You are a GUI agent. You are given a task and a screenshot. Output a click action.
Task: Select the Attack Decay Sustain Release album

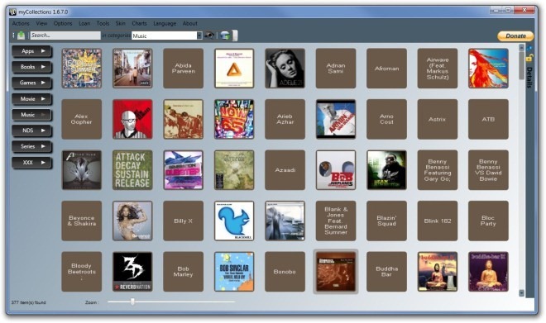[x=132, y=170]
